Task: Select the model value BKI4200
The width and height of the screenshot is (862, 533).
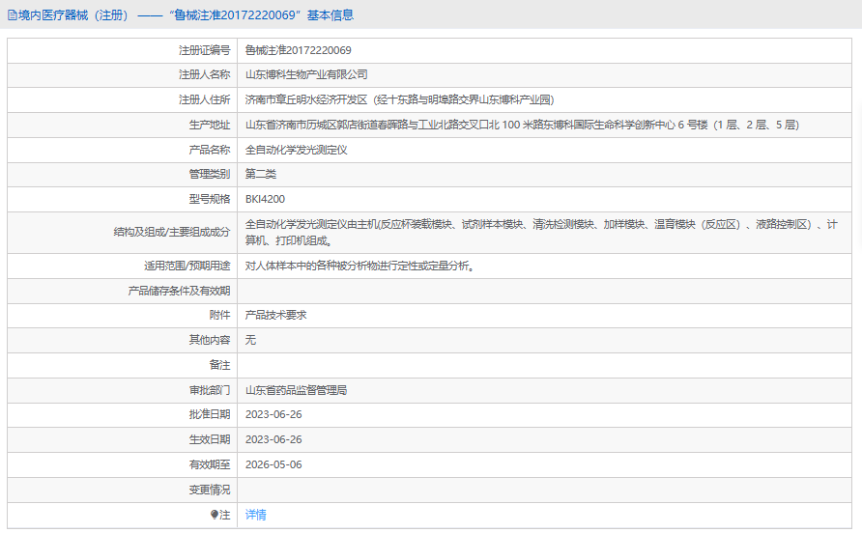Action: click(265, 200)
